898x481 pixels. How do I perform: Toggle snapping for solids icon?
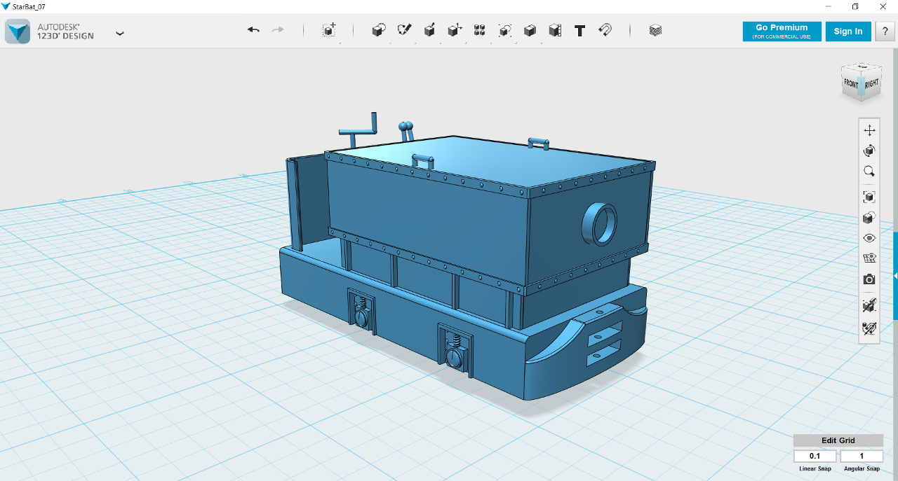click(x=869, y=305)
